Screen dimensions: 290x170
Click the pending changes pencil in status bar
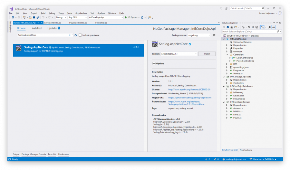tap(215, 159)
